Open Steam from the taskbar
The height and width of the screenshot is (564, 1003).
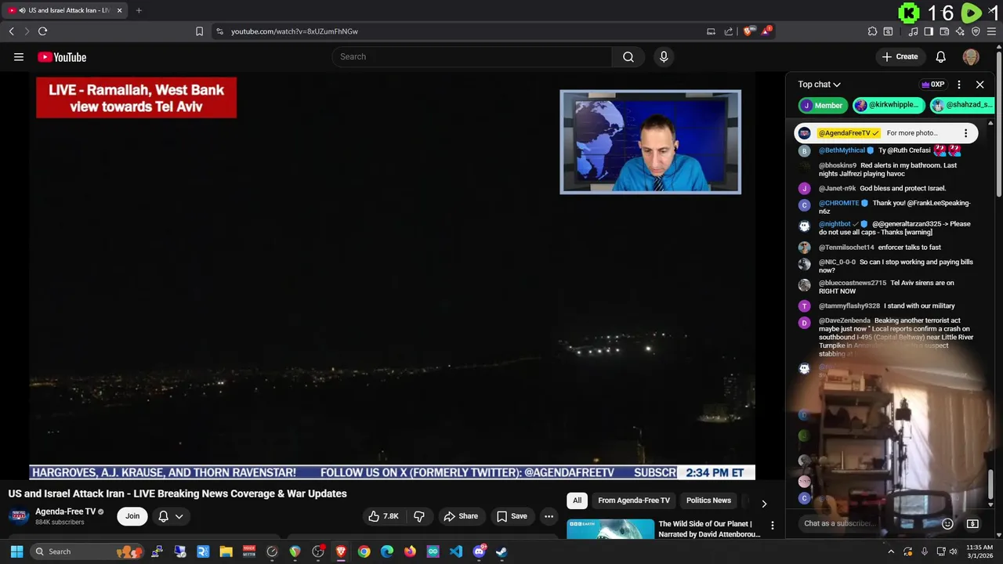pos(501,551)
